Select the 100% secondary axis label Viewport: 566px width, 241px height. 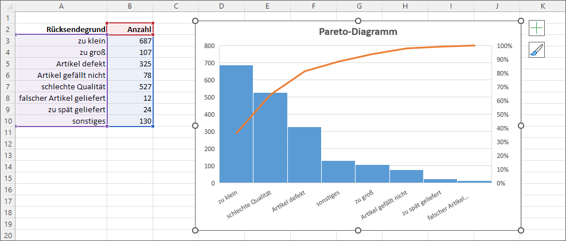click(x=504, y=46)
